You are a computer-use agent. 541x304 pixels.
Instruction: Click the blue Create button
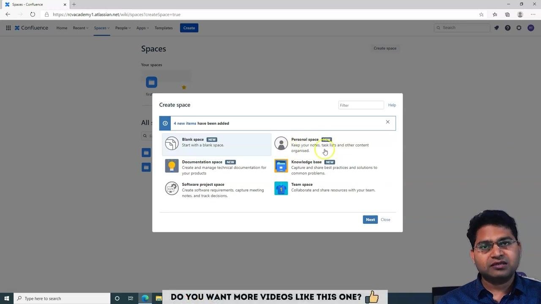click(x=189, y=28)
